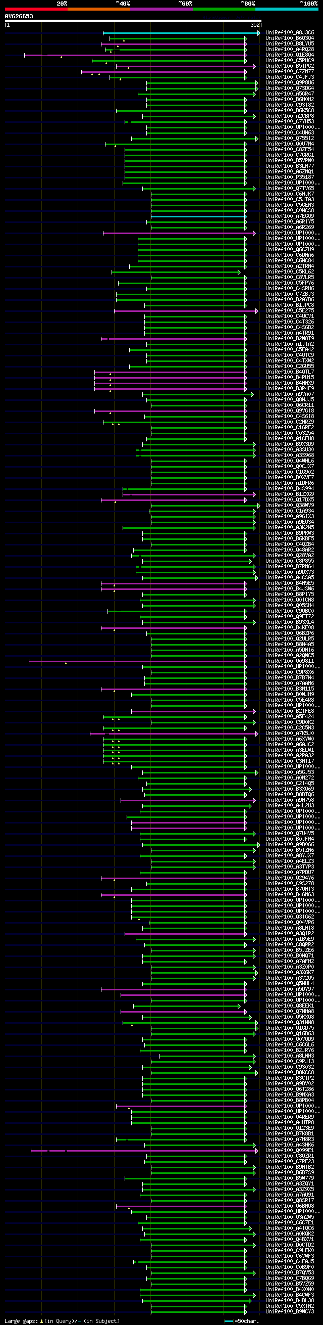Click the green ~80% identity legend segment

coord(224,9)
